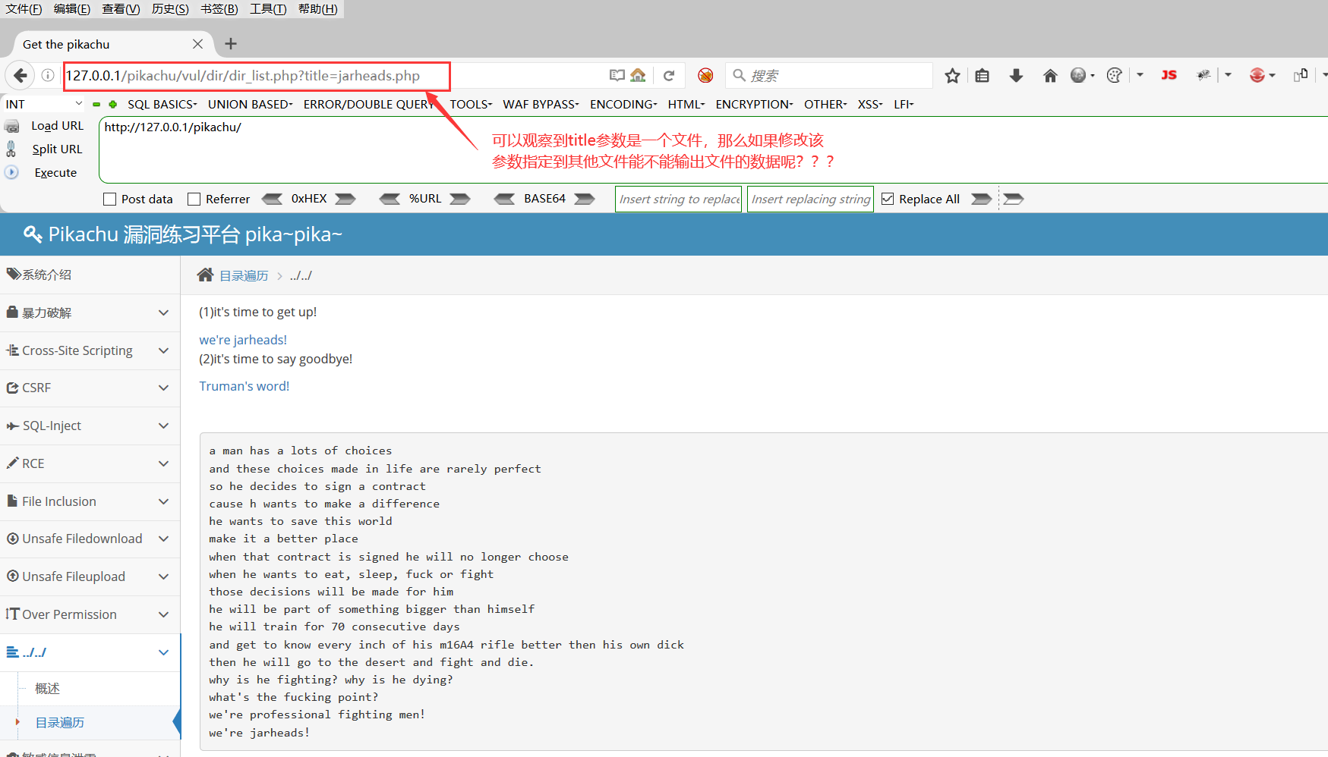1328x757 pixels.
Task: Click the right arrow after BASE64
Action: click(585, 199)
